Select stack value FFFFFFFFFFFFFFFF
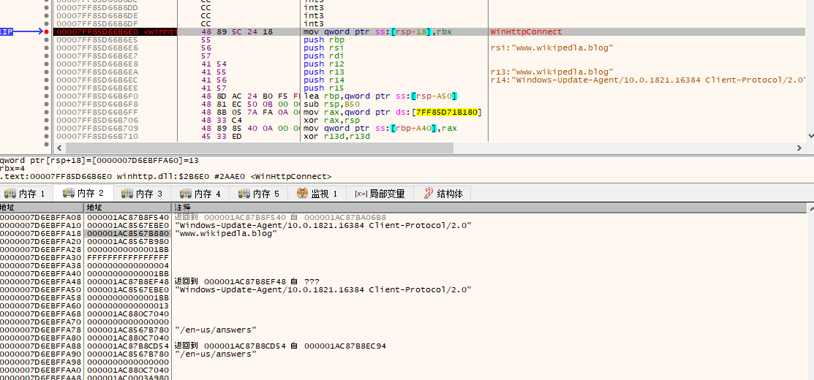Screen dimensions: 814x380 coord(128,258)
